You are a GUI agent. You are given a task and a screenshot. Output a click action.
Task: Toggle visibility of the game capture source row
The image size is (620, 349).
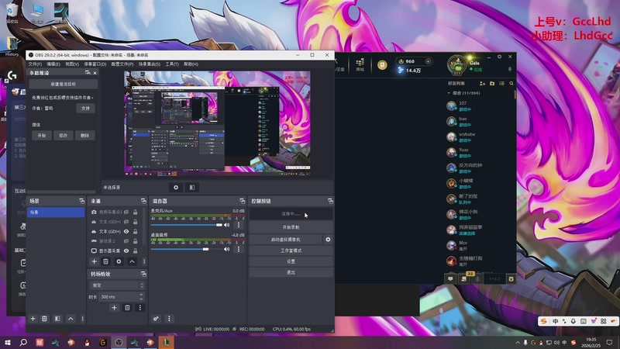point(126,241)
